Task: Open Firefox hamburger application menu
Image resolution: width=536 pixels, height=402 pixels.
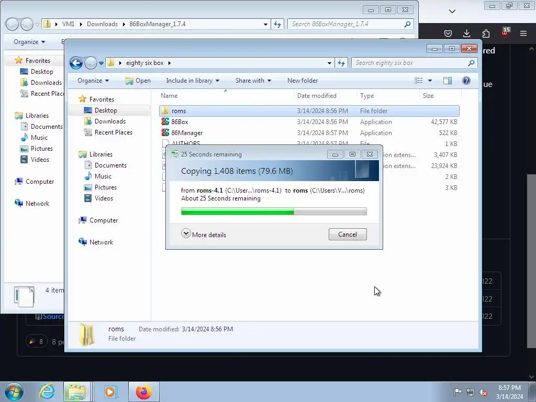Action: [x=523, y=33]
